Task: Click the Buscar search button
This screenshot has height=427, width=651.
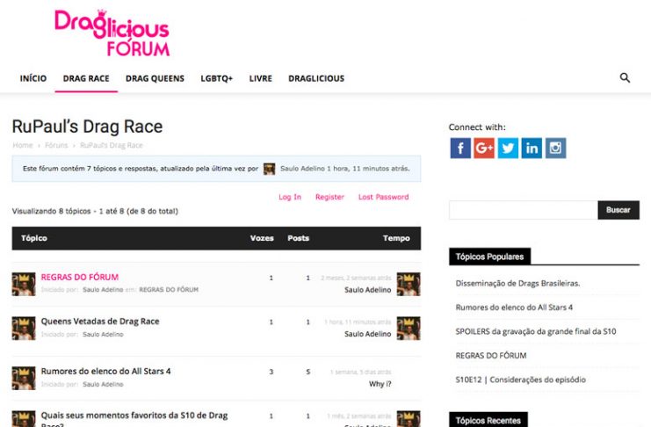Action: click(x=618, y=210)
